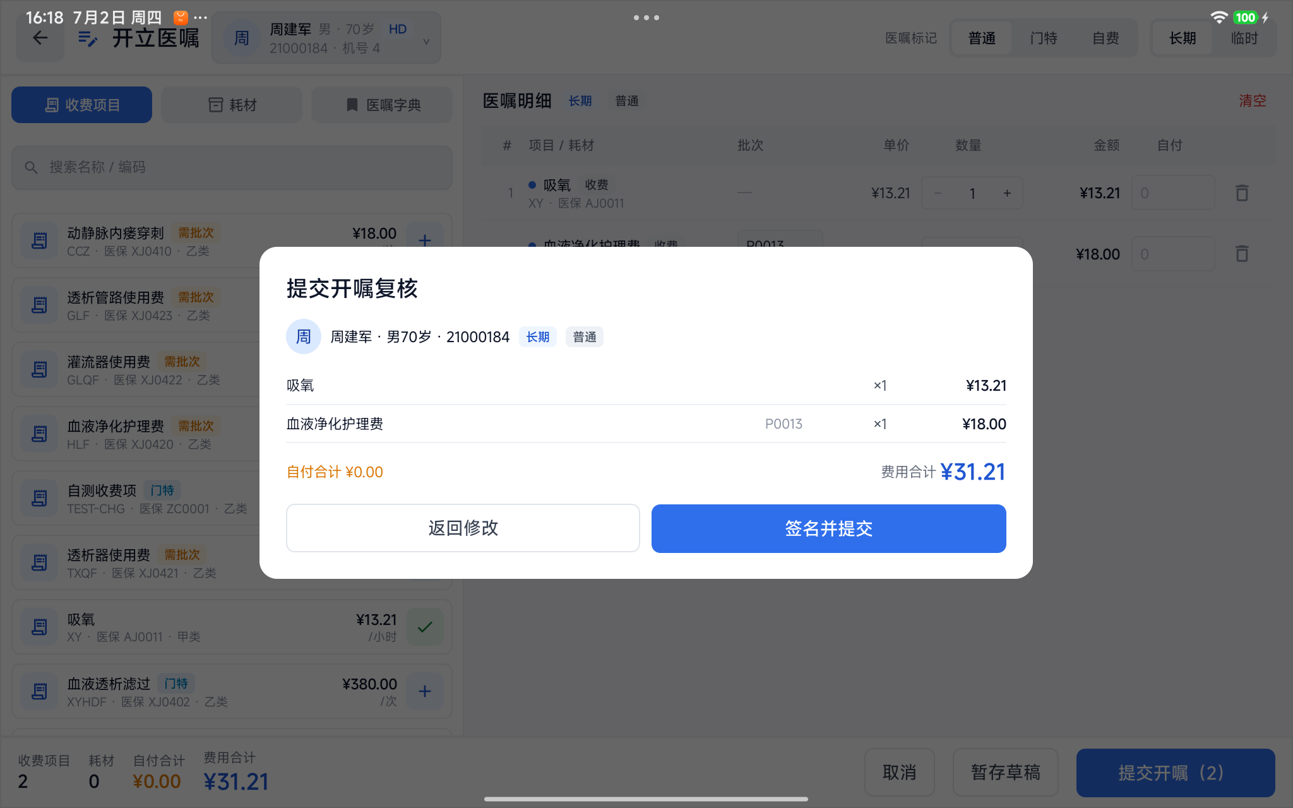This screenshot has width=1293, height=808.
Task: Toggle the 吸氧 selected checkmark
Action: tap(425, 627)
